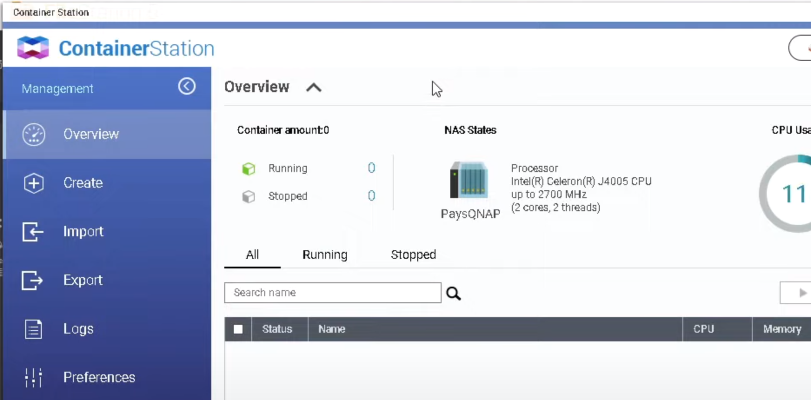
Task: Click the 'Container Station' window title
Action: click(51, 12)
